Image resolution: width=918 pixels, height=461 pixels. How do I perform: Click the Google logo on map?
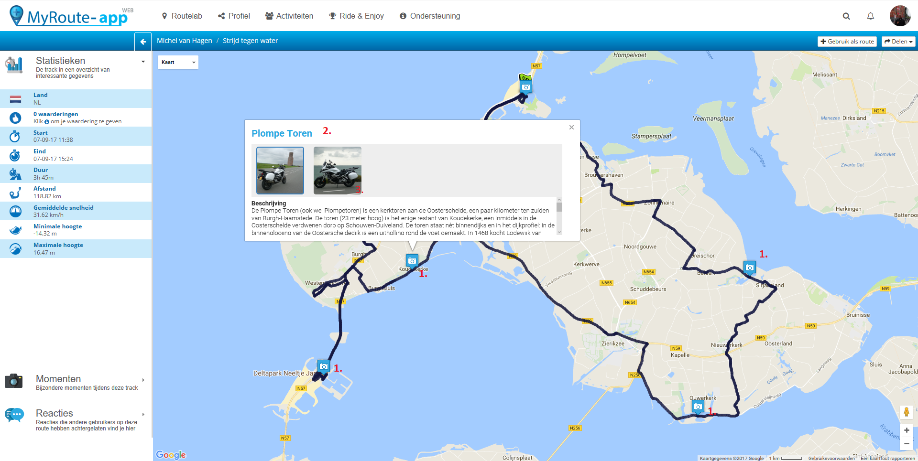point(171,455)
